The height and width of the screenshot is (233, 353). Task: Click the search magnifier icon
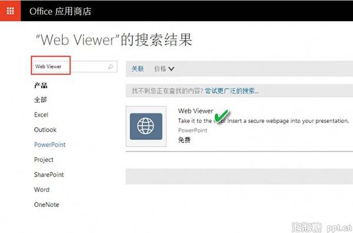coord(111,66)
